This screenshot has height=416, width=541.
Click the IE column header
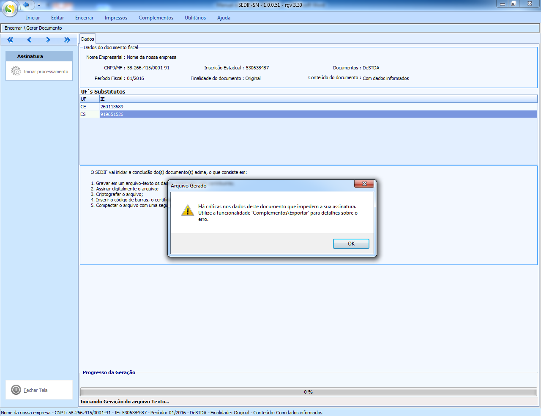click(x=318, y=99)
